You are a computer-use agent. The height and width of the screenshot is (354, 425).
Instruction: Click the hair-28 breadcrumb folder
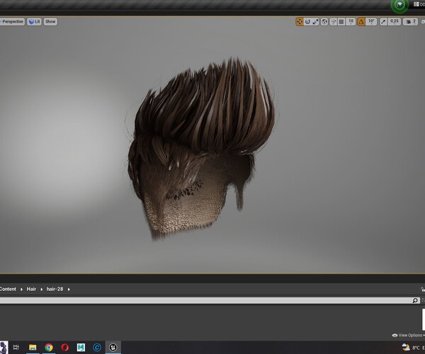point(55,289)
